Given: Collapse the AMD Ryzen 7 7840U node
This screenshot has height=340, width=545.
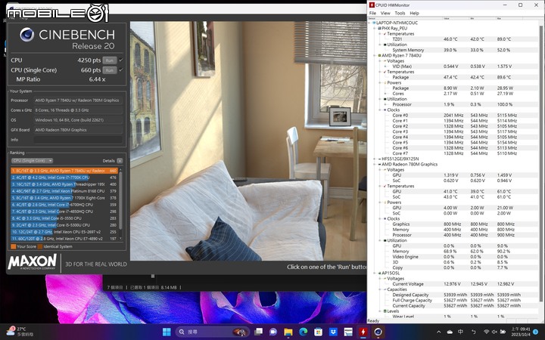Looking at the screenshot, I should point(375,55).
